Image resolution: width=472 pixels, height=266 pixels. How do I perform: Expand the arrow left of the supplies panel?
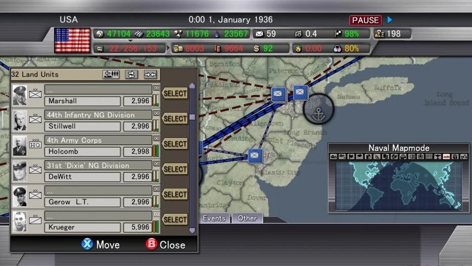pos(168,49)
